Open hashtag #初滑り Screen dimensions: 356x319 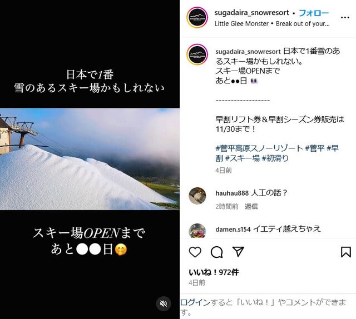[x=275, y=158]
